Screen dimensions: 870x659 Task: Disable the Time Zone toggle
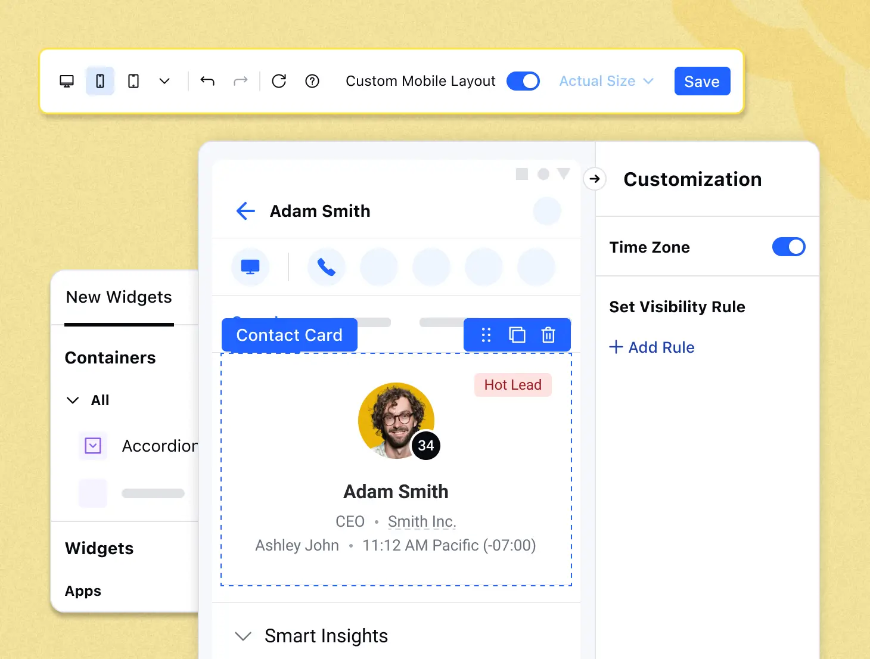[x=788, y=247]
